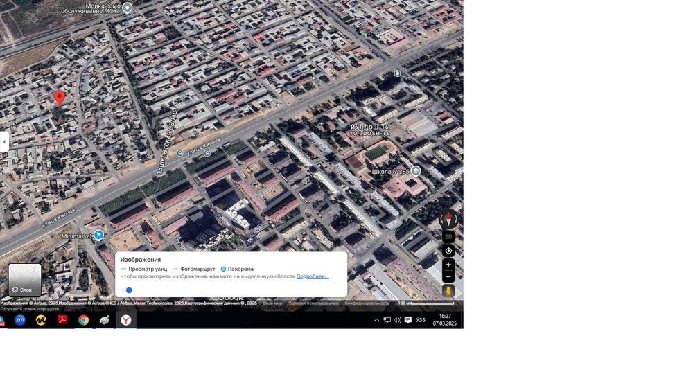Click the Минимаркет 'Minimarket' text label
Viewport: 693px width, 390px height.
(x=76, y=236)
